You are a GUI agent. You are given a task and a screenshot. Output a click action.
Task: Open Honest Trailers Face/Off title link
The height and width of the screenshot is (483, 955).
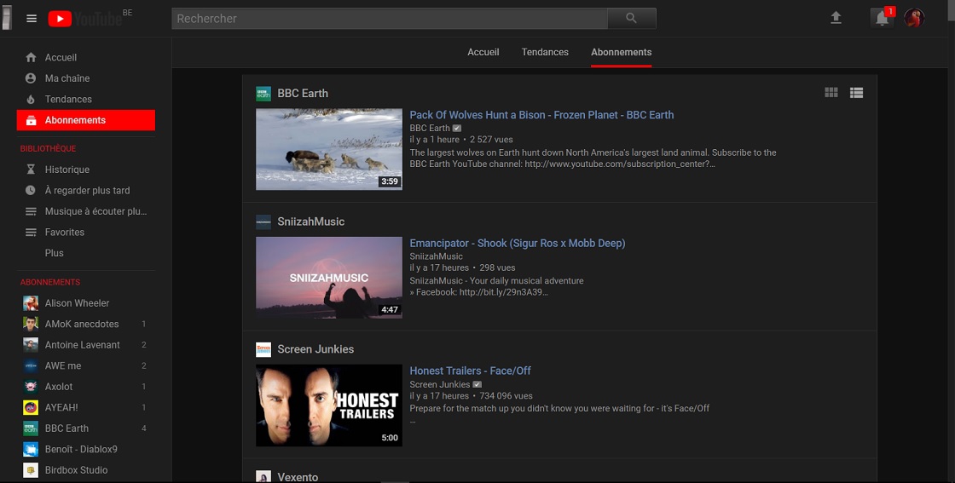(470, 371)
